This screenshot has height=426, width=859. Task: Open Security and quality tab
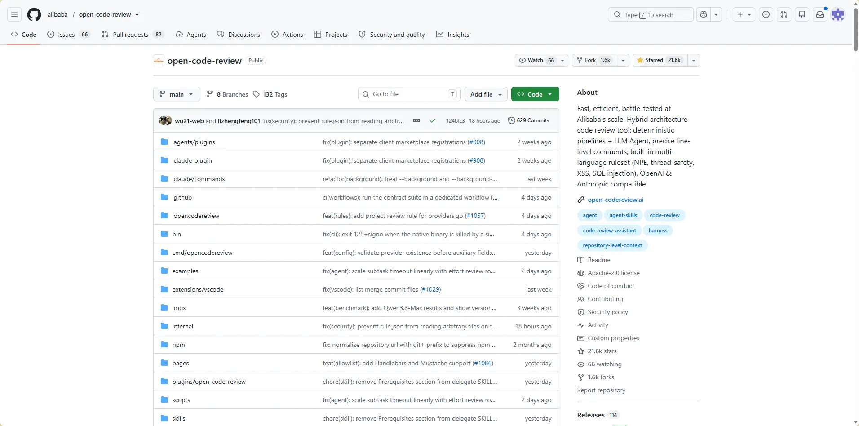point(392,35)
